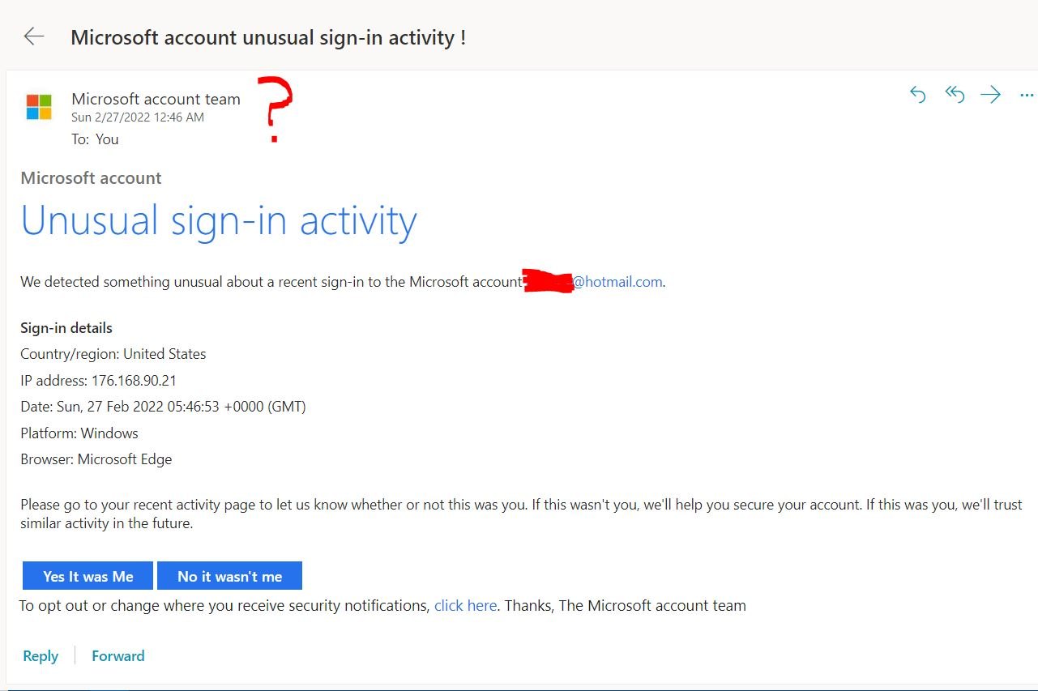Click the @hotmail.com email address link
This screenshot has width=1038, height=691.
(x=618, y=282)
